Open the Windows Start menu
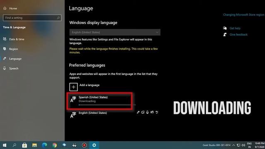The width and height of the screenshot is (265, 149). click(5, 145)
